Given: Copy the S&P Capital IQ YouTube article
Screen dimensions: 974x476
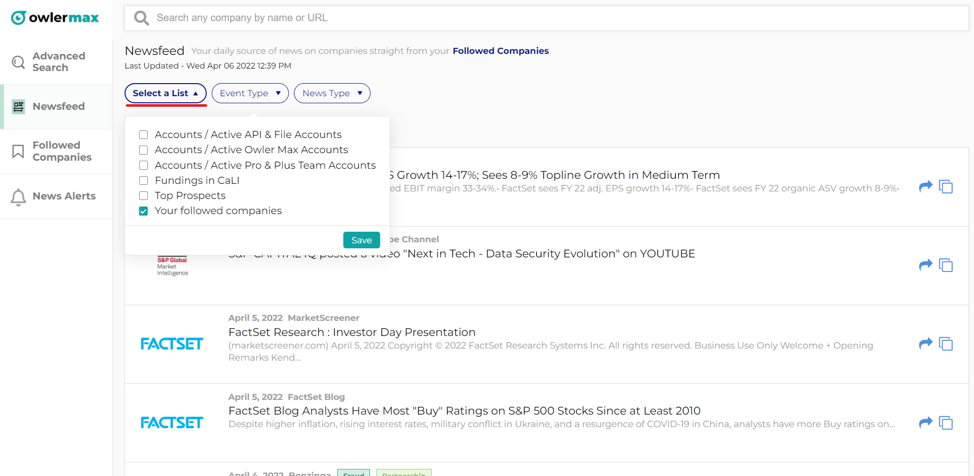Looking at the screenshot, I should 946,265.
